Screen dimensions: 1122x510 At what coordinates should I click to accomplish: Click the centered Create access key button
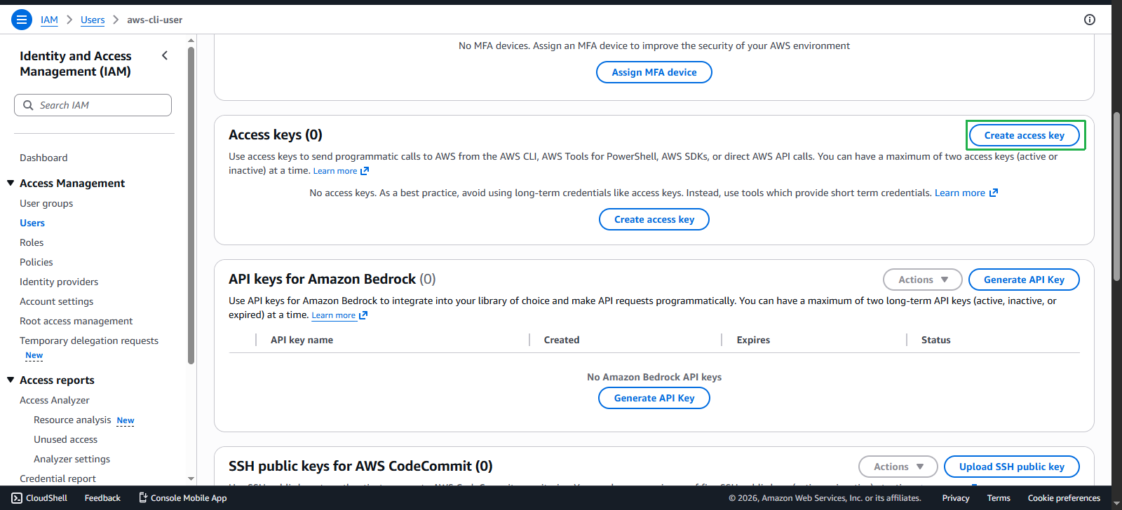tap(654, 219)
